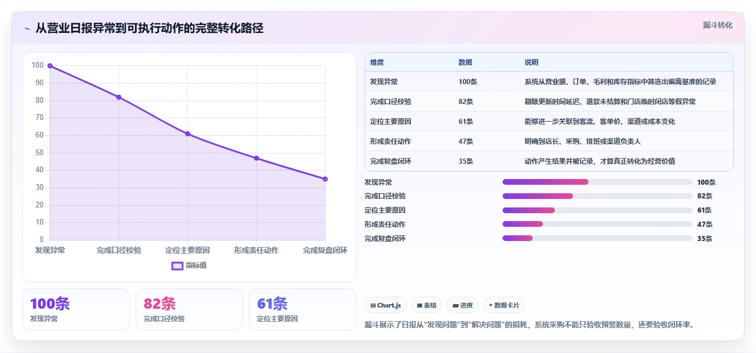Screen dimensions: 756x353
Task: Click description 明确到店长、采购、排班或渠道负责人
Action: pyautogui.click(x=583, y=142)
